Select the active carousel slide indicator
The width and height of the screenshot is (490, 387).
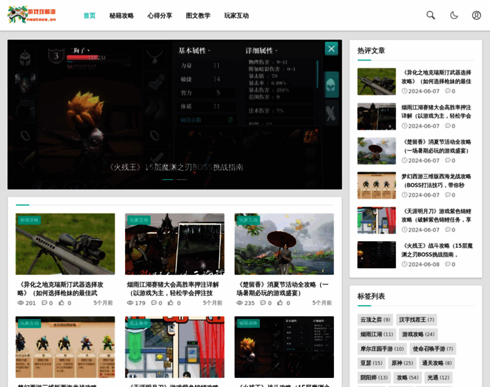pos(168,179)
